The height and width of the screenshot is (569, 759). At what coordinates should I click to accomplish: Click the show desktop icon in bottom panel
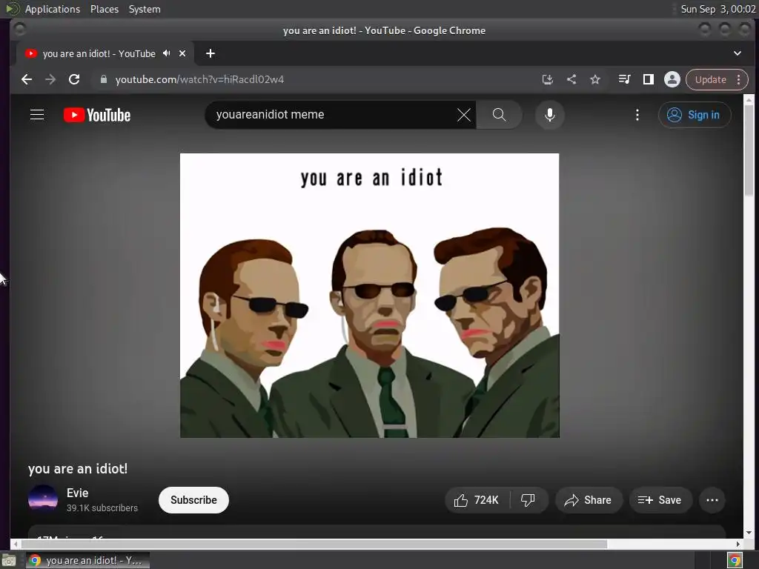[9, 561]
